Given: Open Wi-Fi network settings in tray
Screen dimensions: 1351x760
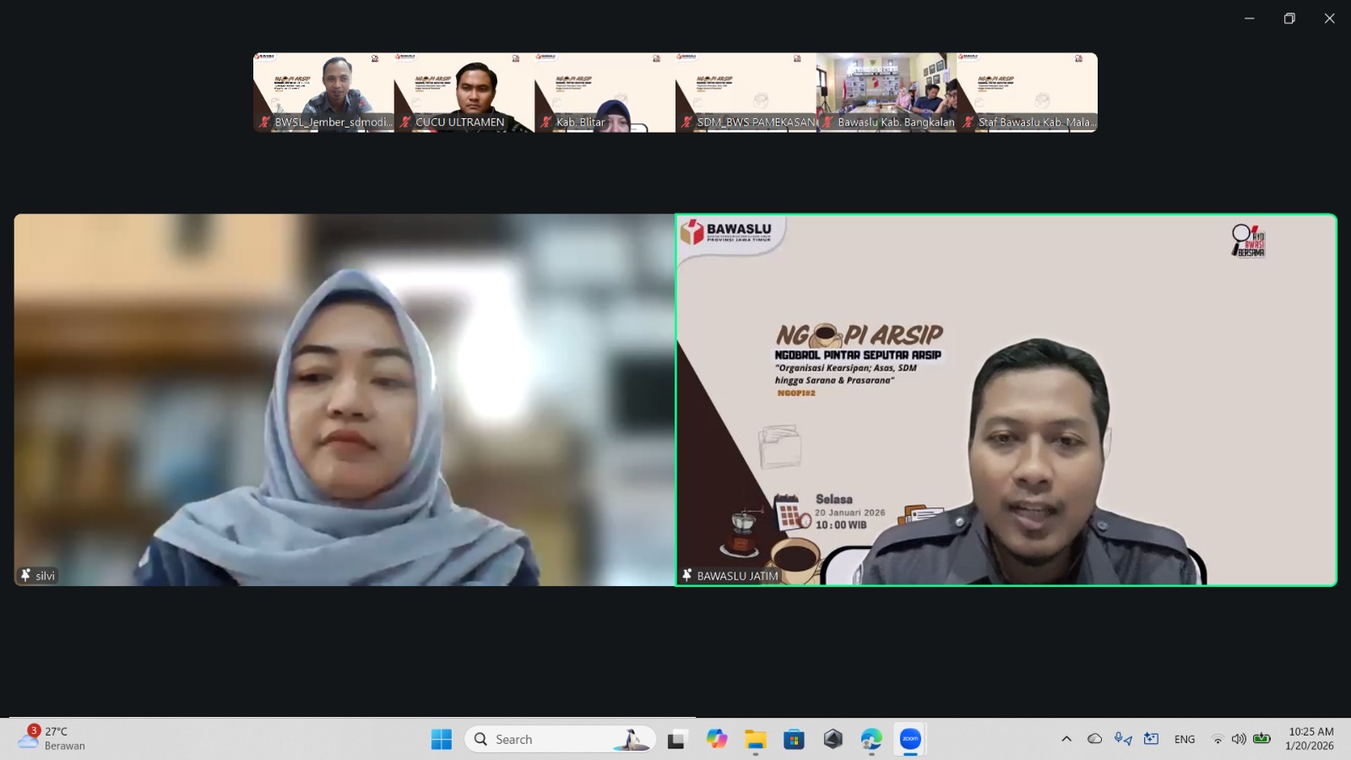Looking at the screenshot, I should [x=1217, y=739].
